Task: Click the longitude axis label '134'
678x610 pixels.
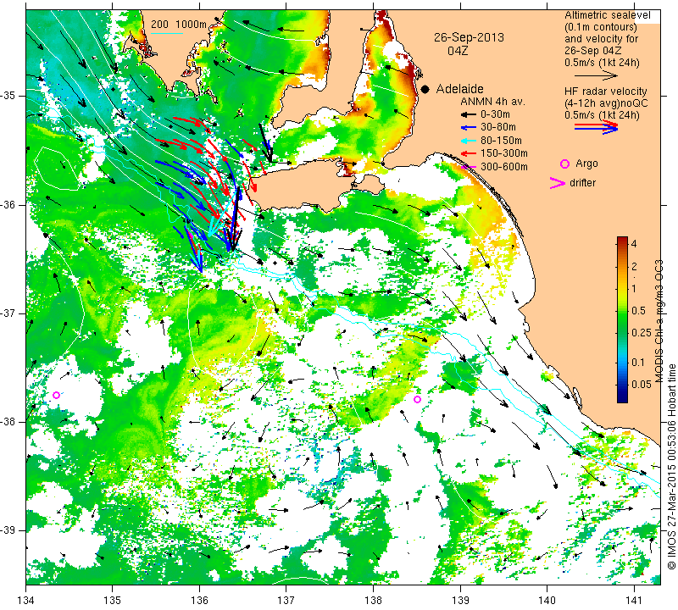Action: click(26, 601)
